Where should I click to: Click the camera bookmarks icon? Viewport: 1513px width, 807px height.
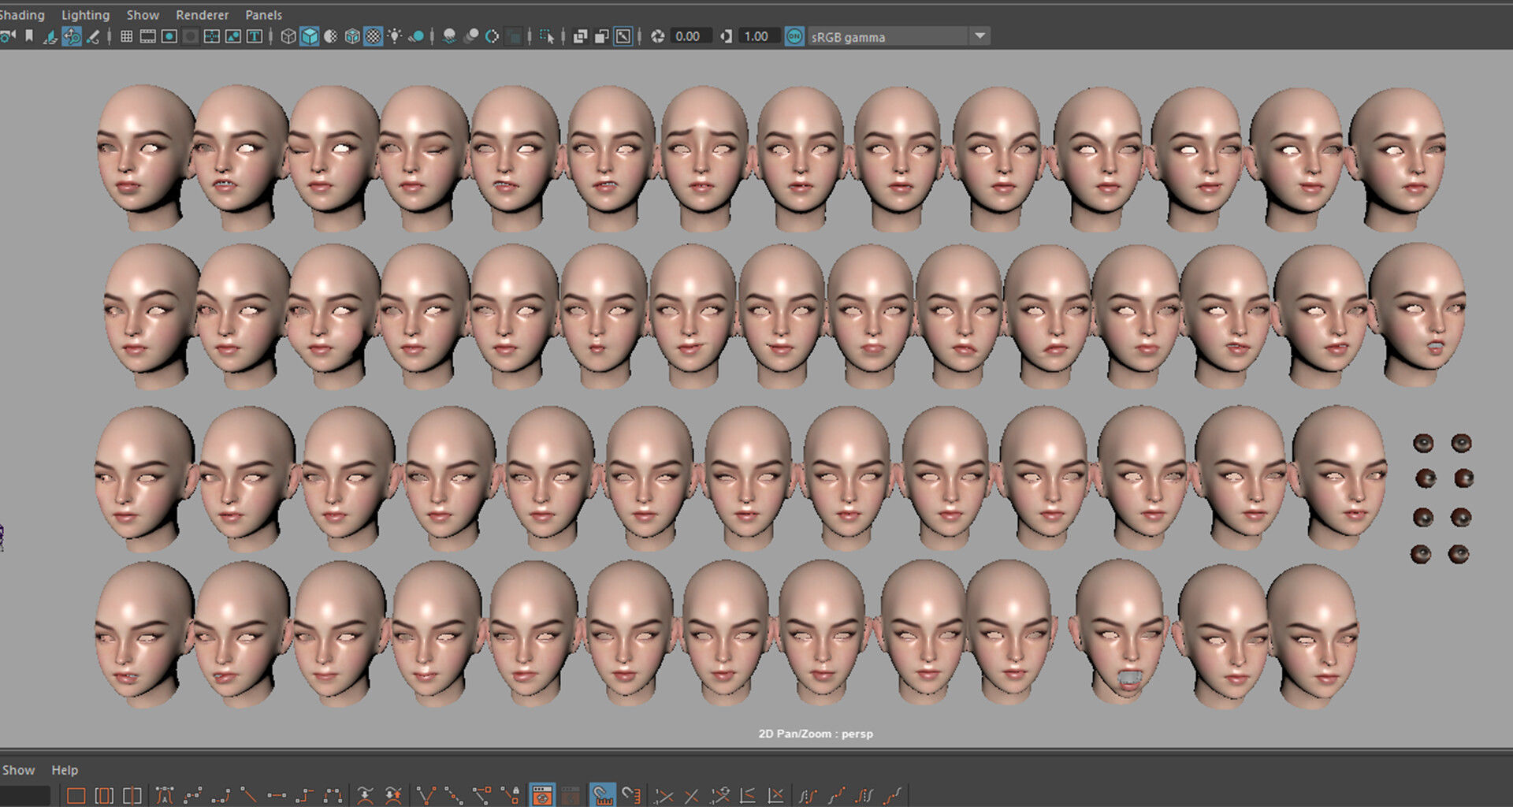[x=29, y=36]
